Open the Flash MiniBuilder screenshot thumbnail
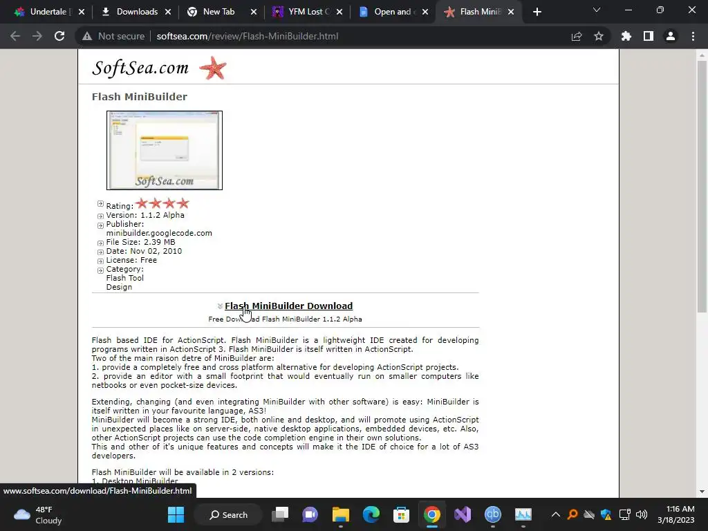The width and height of the screenshot is (708, 531). click(x=165, y=150)
